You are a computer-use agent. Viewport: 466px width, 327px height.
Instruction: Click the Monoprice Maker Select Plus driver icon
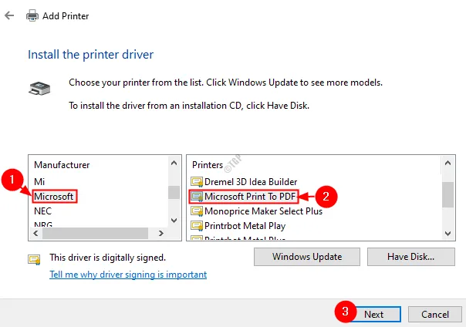196,211
